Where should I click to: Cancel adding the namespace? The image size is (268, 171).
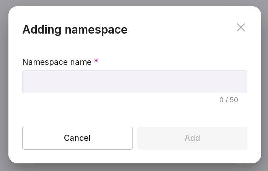point(77,138)
